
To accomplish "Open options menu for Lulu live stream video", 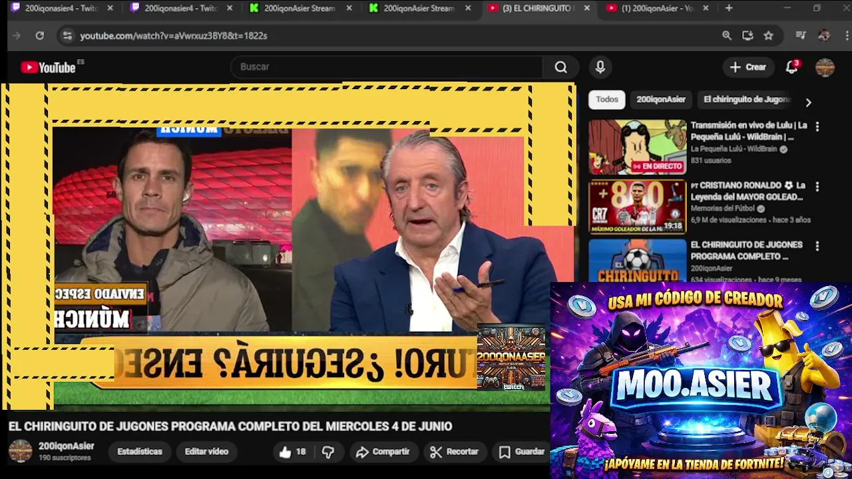I will click(817, 126).
